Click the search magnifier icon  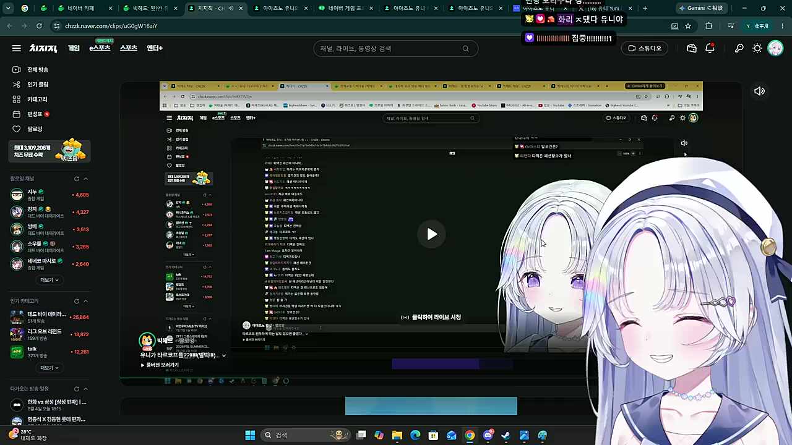(x=465, y=48)
